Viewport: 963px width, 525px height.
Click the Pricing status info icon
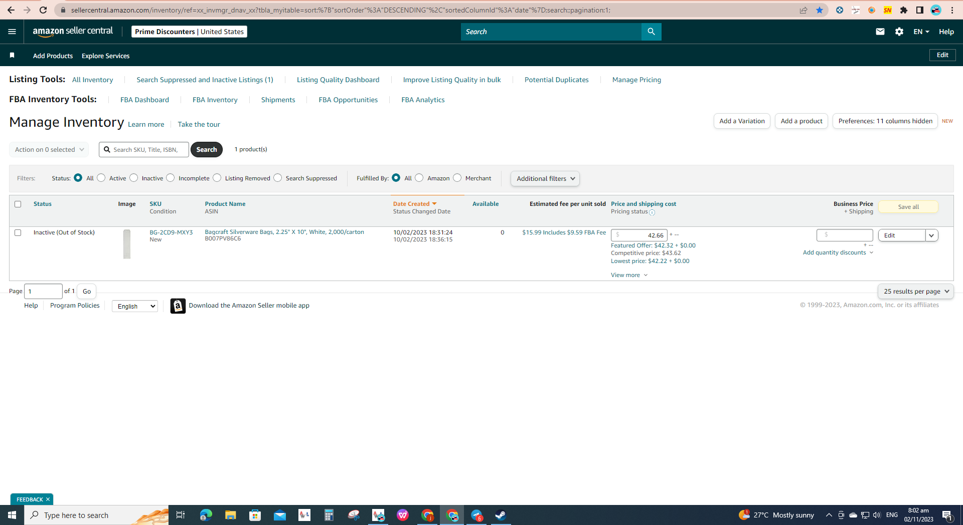pyautogui.click(x=652, y=212)
